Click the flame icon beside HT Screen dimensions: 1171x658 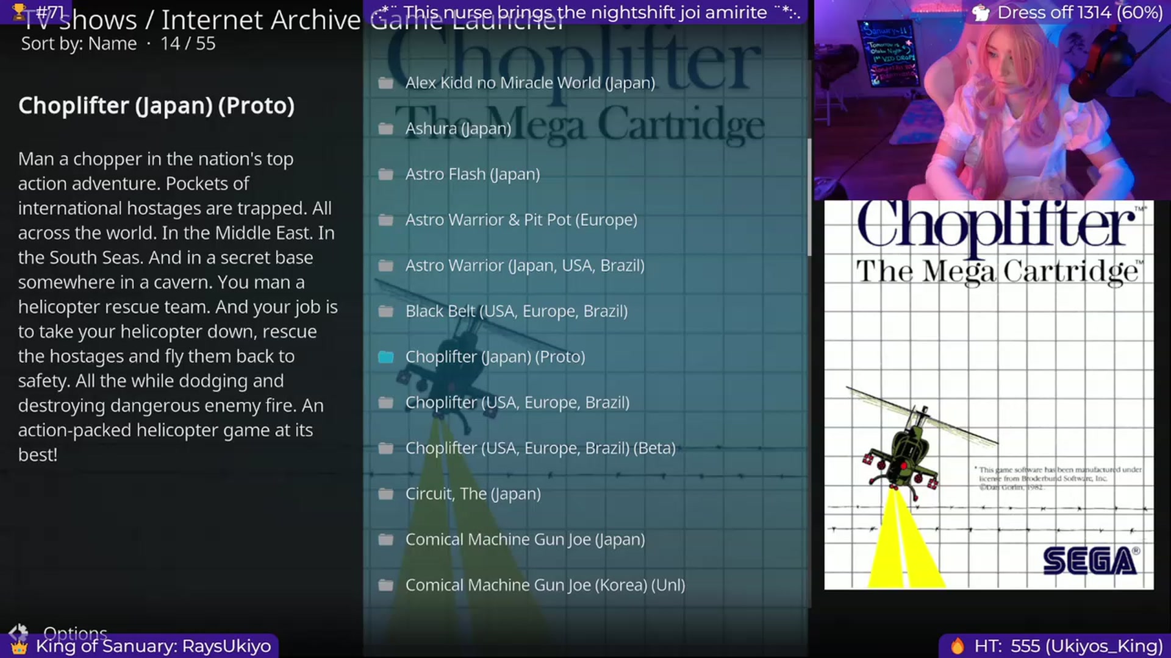click(958, 646)
